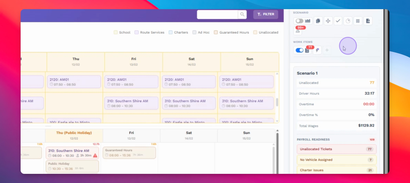Screen dimensions: 410x183
Task: Select Saturday's unallocated 310: Southern Shire AM card
Action: coord(189,103)
